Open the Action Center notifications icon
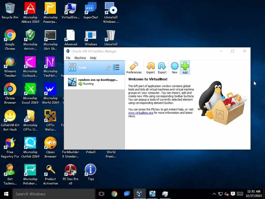Image resolution: width=265 pixels, height=199 pixels. tap(233, 194)
